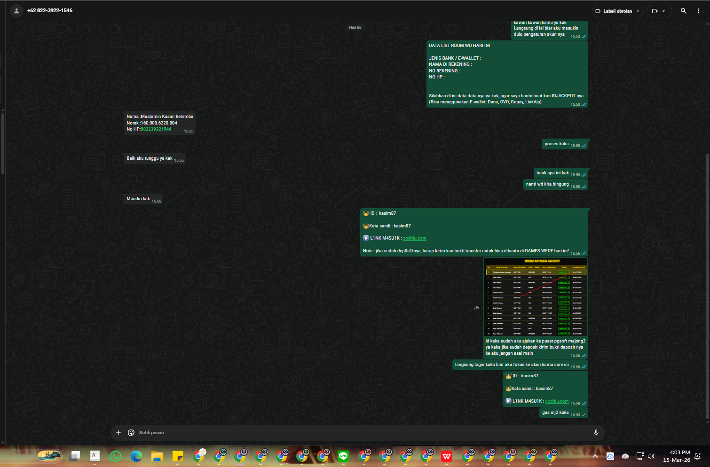Screen dimensions: 710x467
Task: Click 'ID : kasim87' in 15.56 message
Action: [383, 213]
